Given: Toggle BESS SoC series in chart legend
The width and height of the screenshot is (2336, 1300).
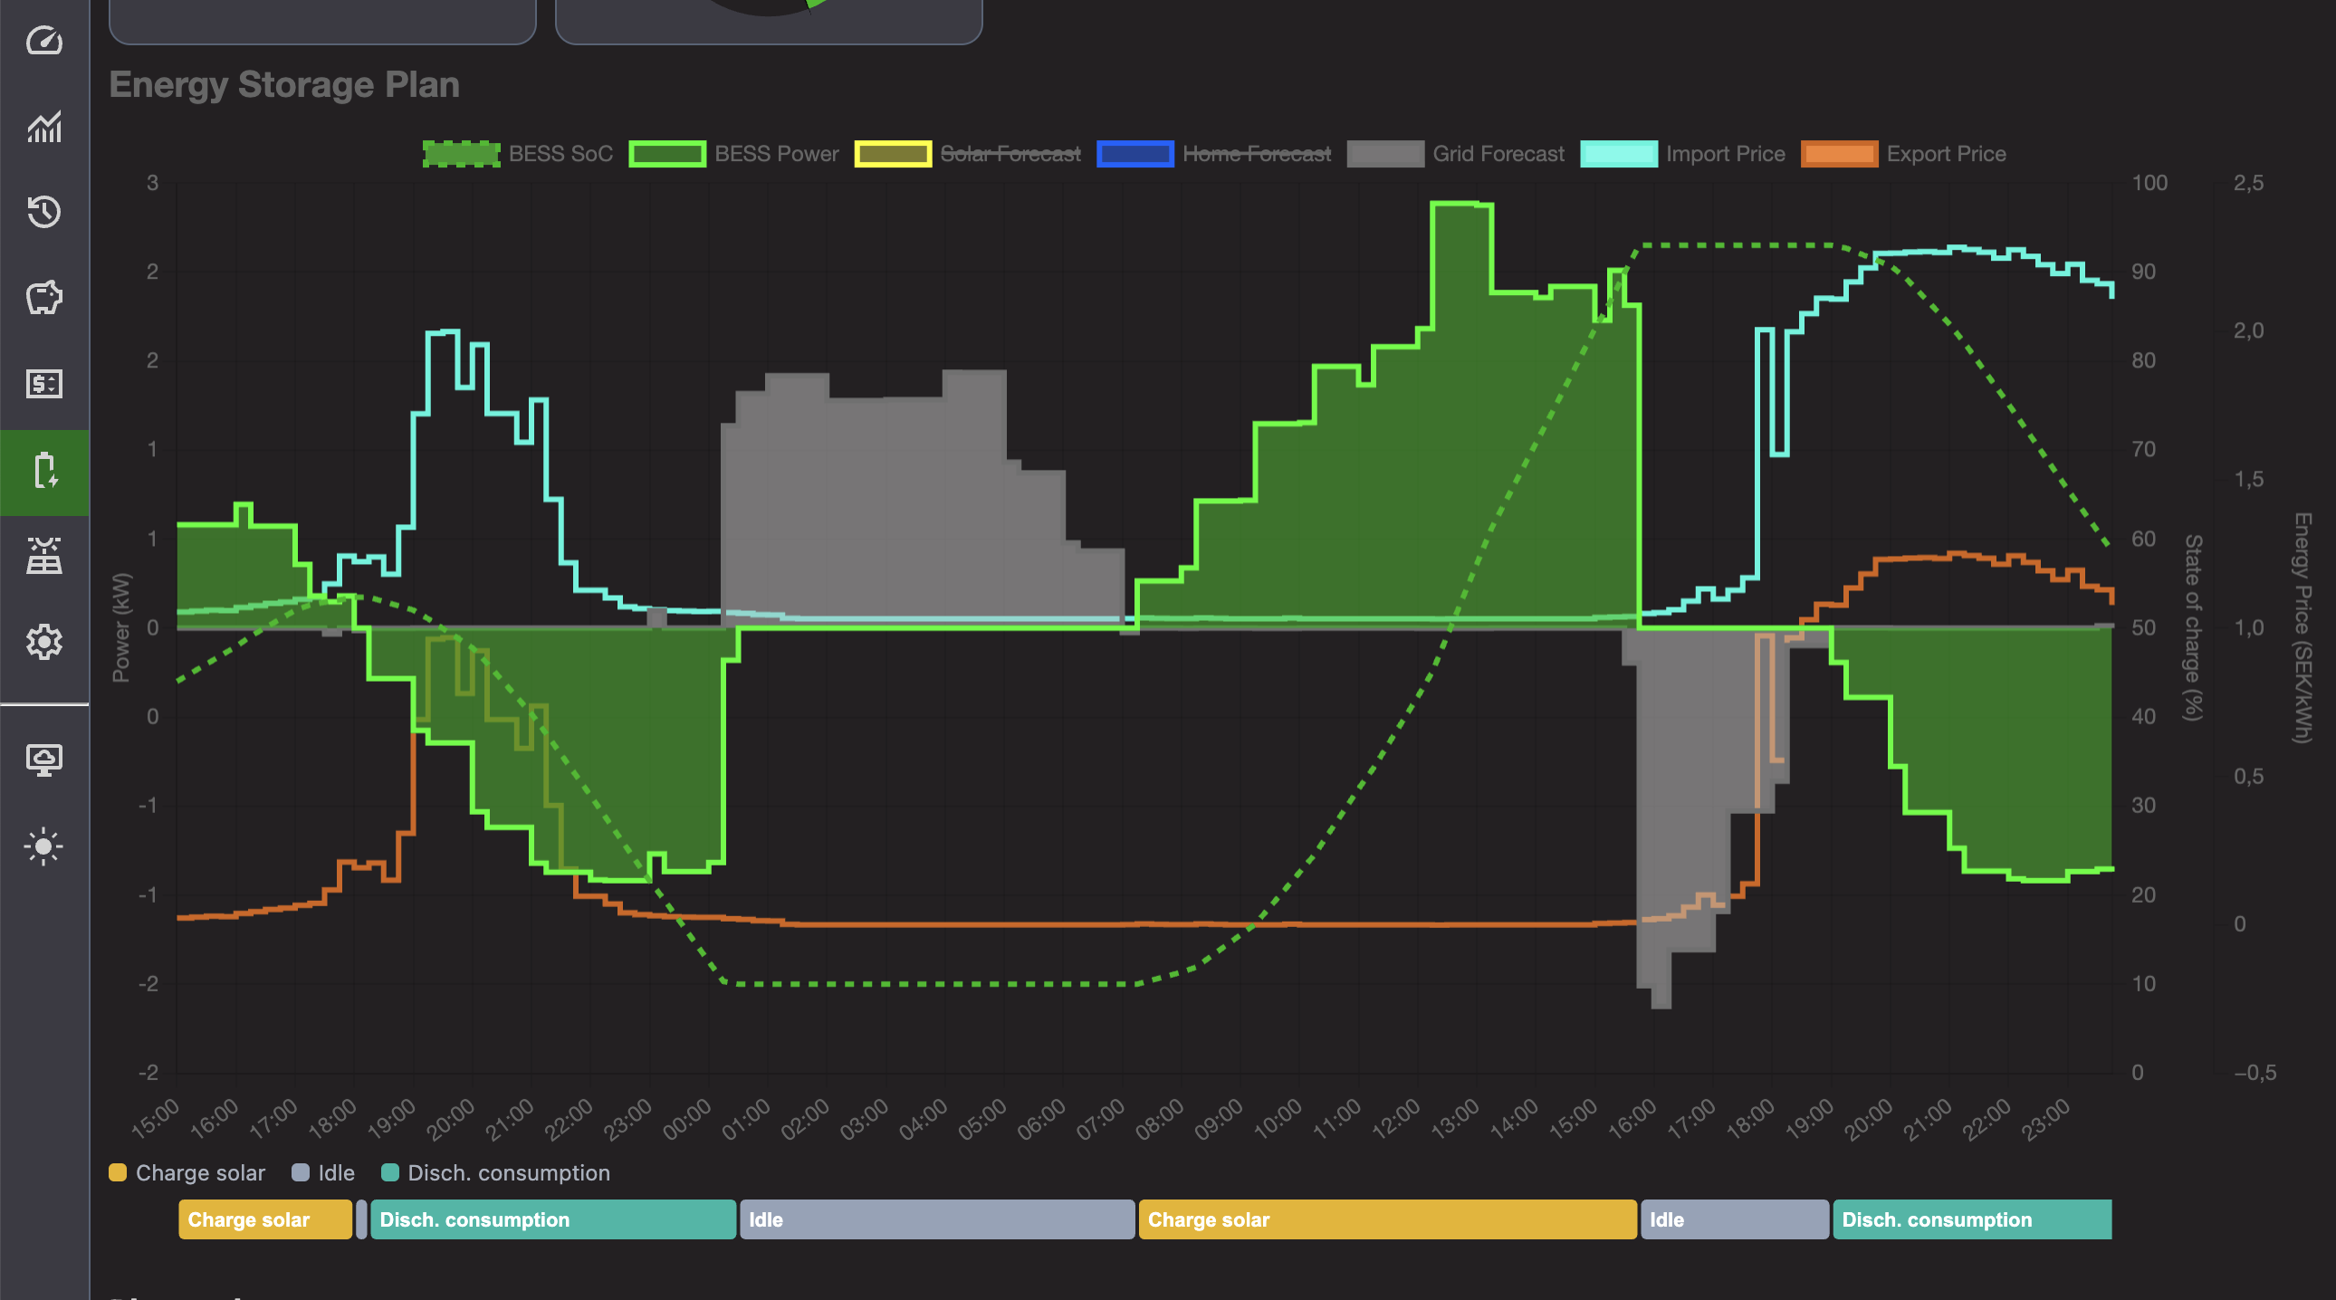Looking at the screenshot, I should (518, 154).
